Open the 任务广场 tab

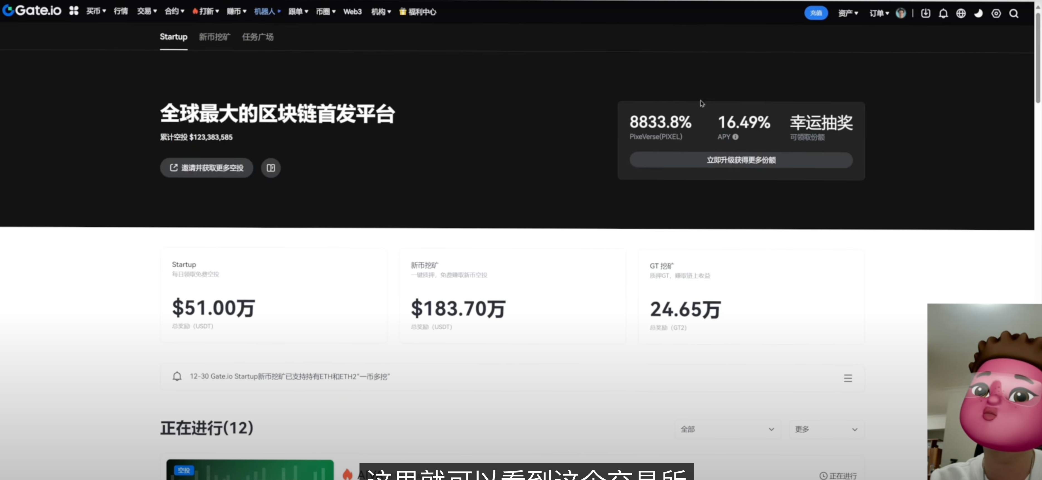click(x=258, y=37)
